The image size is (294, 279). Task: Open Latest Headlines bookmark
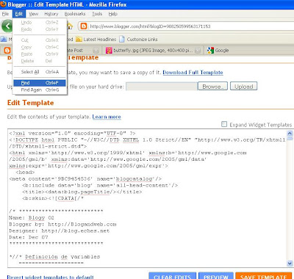pyautogui.click(x=96, y=40)
